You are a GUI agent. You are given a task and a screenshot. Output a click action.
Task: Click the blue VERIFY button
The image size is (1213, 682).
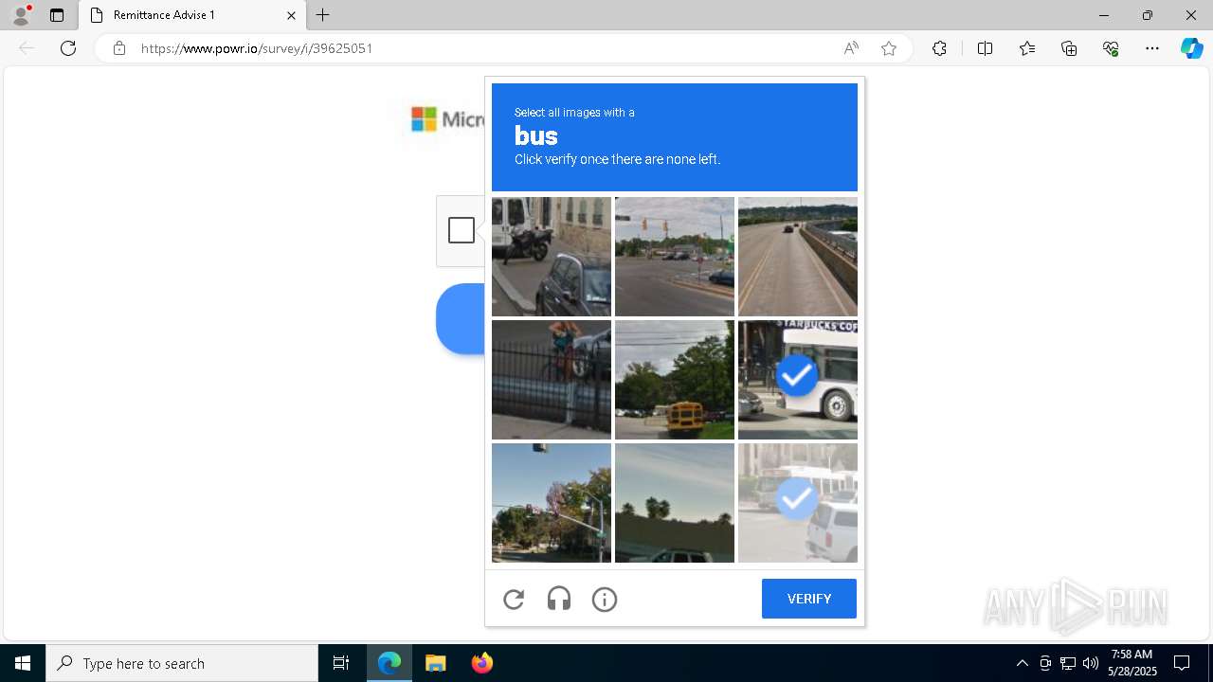(809, 599)
